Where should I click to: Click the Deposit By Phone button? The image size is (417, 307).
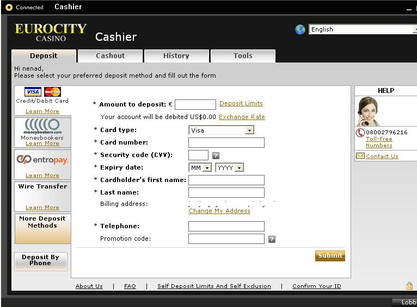tap(41, 260)
